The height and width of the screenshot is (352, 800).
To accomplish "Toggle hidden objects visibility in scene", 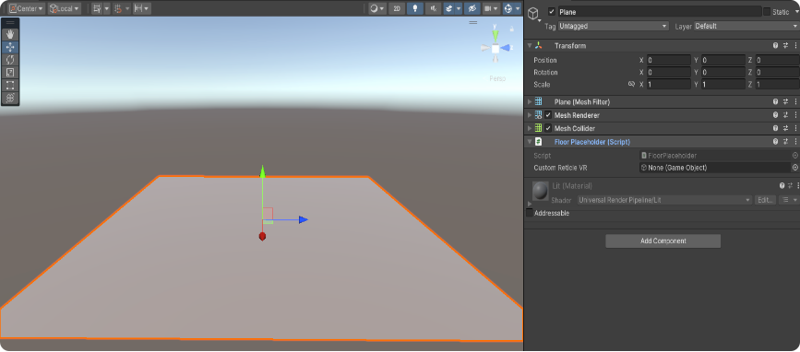I will coord(472,8).
